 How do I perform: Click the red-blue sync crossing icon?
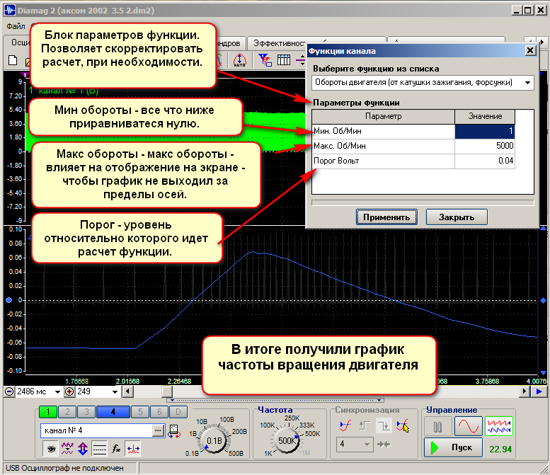(403, 425)
